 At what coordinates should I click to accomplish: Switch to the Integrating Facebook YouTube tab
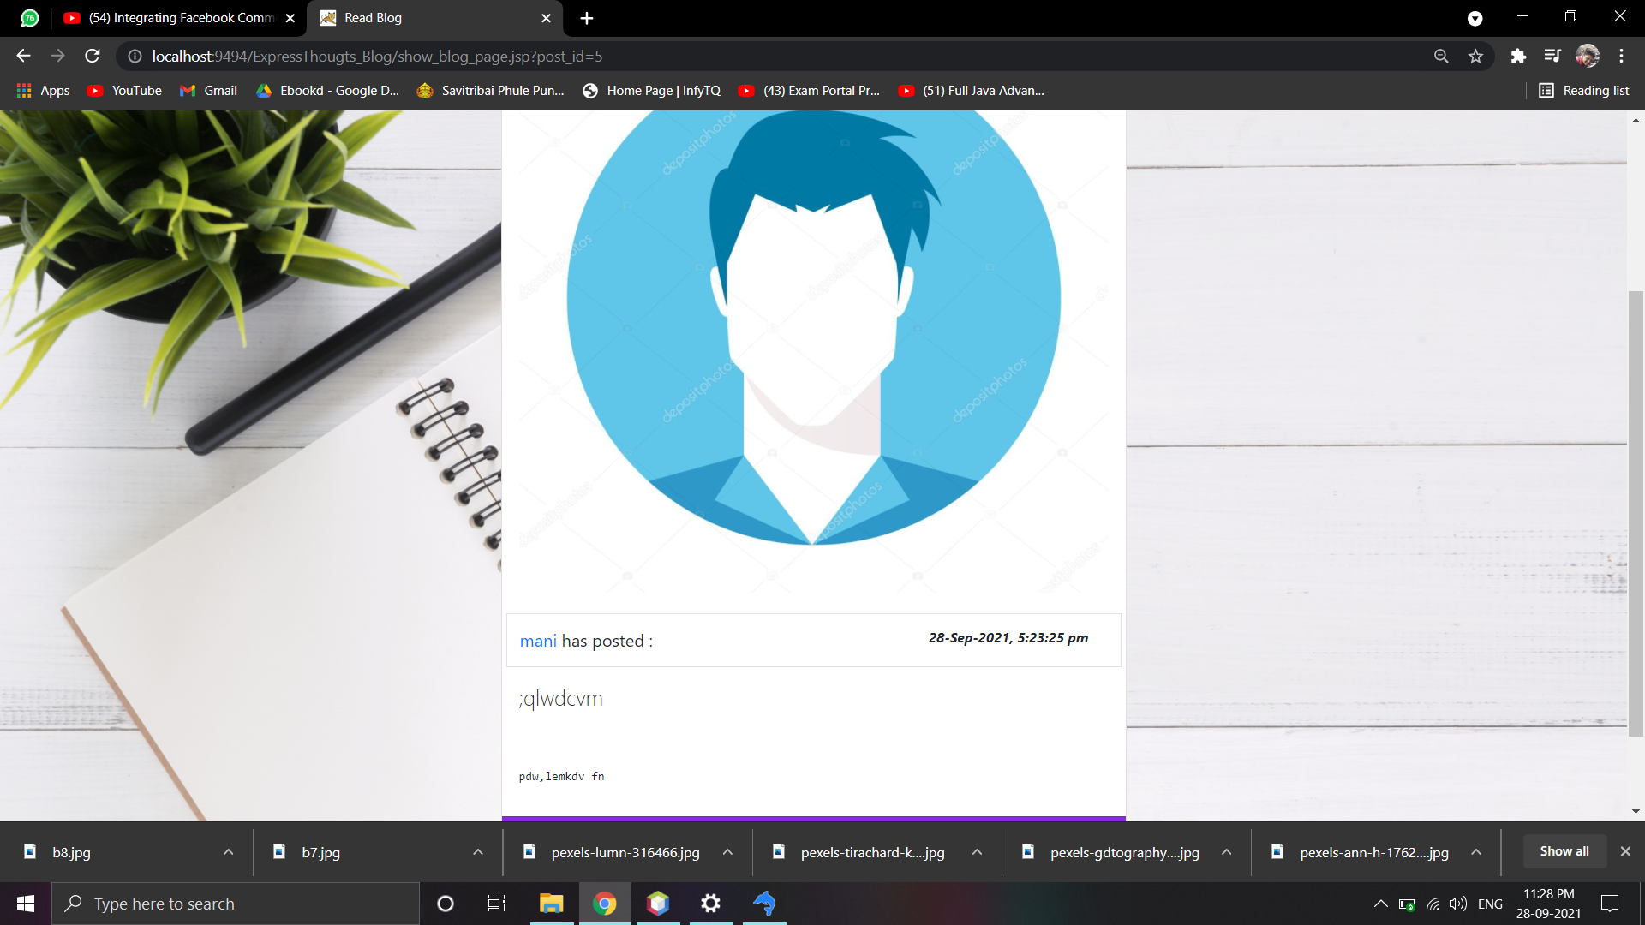(x=180, y=18)
